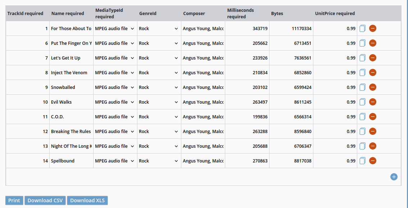Duplicate the Snowballed track row
Screen dimensions: 408x208
[362, 88]
